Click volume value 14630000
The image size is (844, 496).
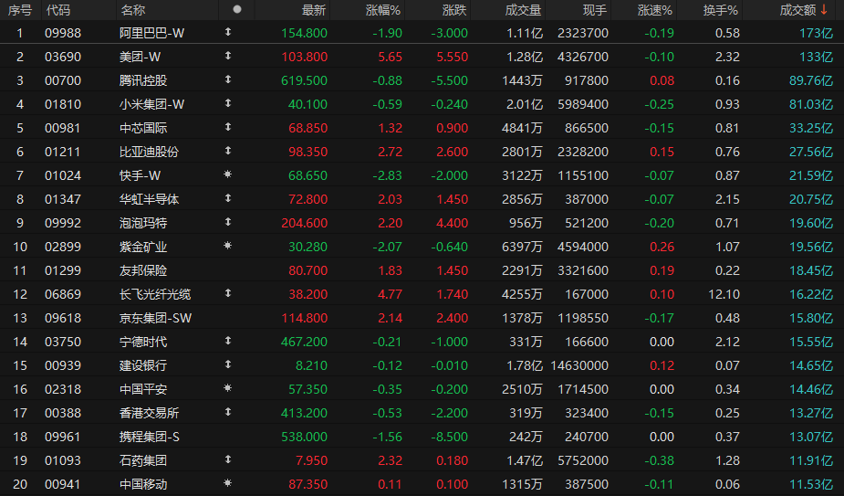579,365
